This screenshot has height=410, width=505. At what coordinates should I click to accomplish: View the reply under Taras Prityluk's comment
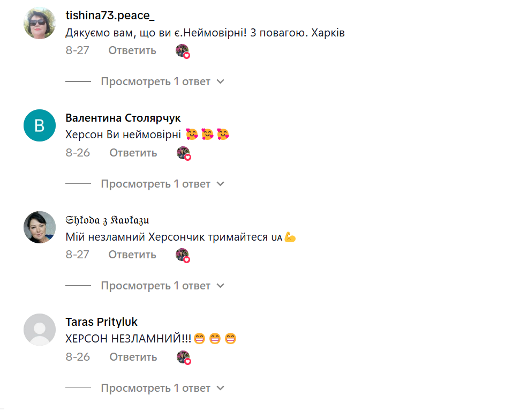pyautogui.click(x=162, y=389)
